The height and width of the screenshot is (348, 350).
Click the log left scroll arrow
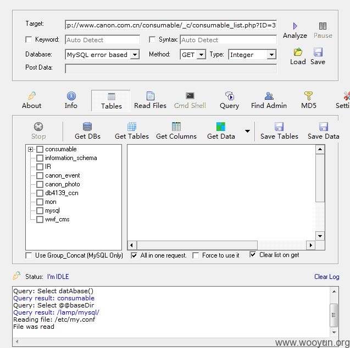(17, 341)
